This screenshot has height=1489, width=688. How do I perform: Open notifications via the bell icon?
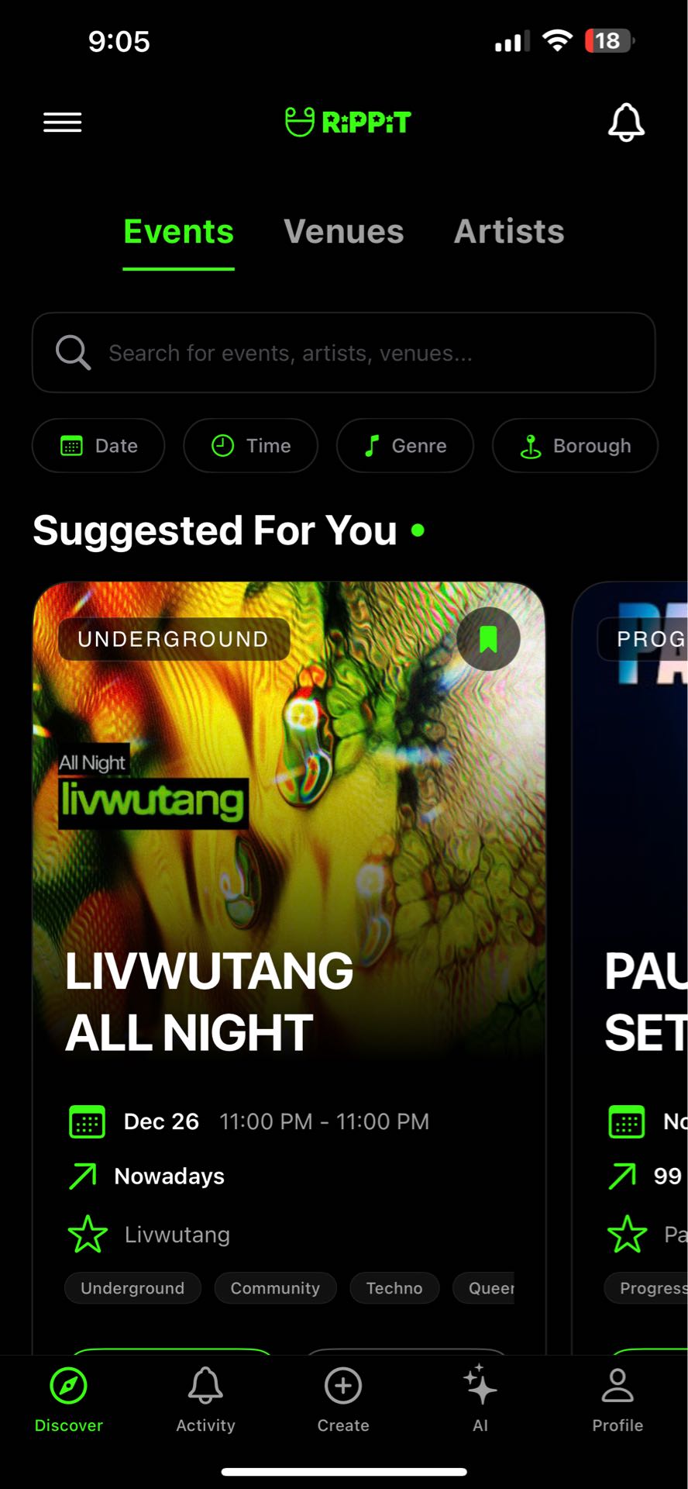tap(626, 123)
